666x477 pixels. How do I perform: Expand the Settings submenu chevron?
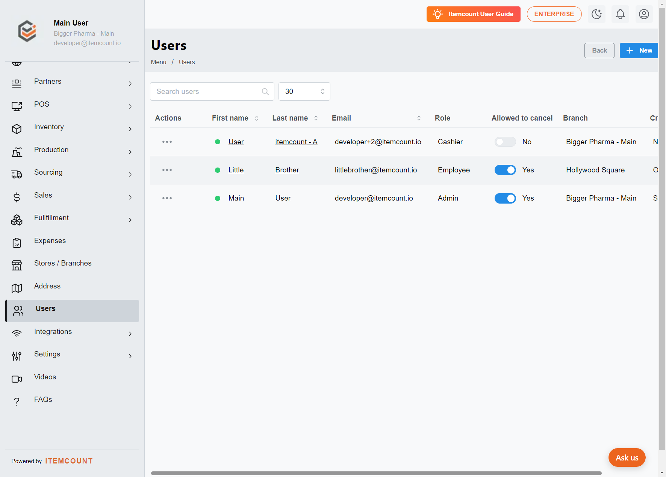click(130, 356)
